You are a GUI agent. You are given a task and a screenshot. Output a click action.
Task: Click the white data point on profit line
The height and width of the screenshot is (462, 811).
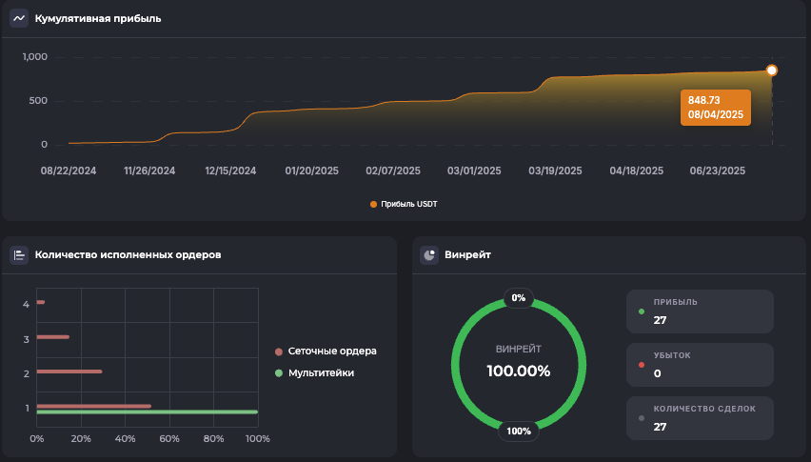(x=772, y=70)
